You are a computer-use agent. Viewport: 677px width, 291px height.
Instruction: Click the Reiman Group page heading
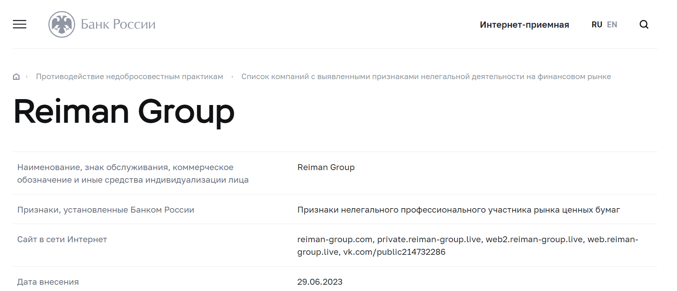coord(124,112)
